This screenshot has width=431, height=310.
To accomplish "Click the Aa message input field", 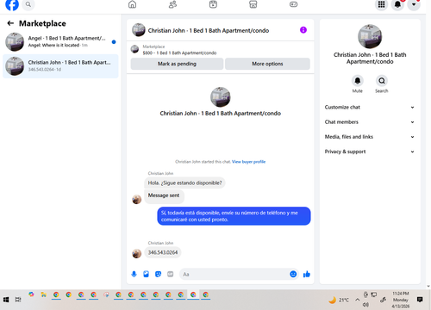I will (x=234, y=274).
